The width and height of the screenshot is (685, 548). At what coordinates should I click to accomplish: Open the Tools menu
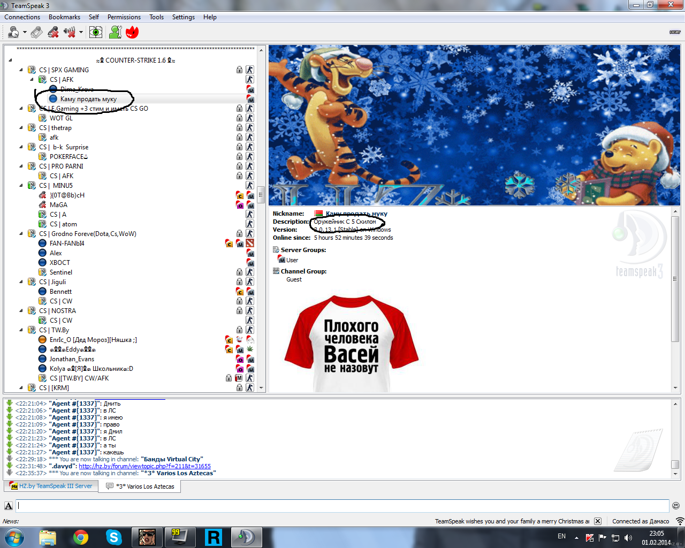click(157, 17)
